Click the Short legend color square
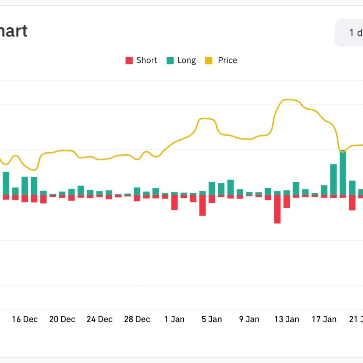363x363 pixels. [129, 60]
